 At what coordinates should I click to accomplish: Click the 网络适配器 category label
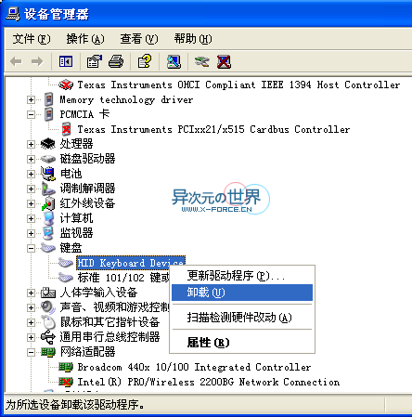(87, 352)
